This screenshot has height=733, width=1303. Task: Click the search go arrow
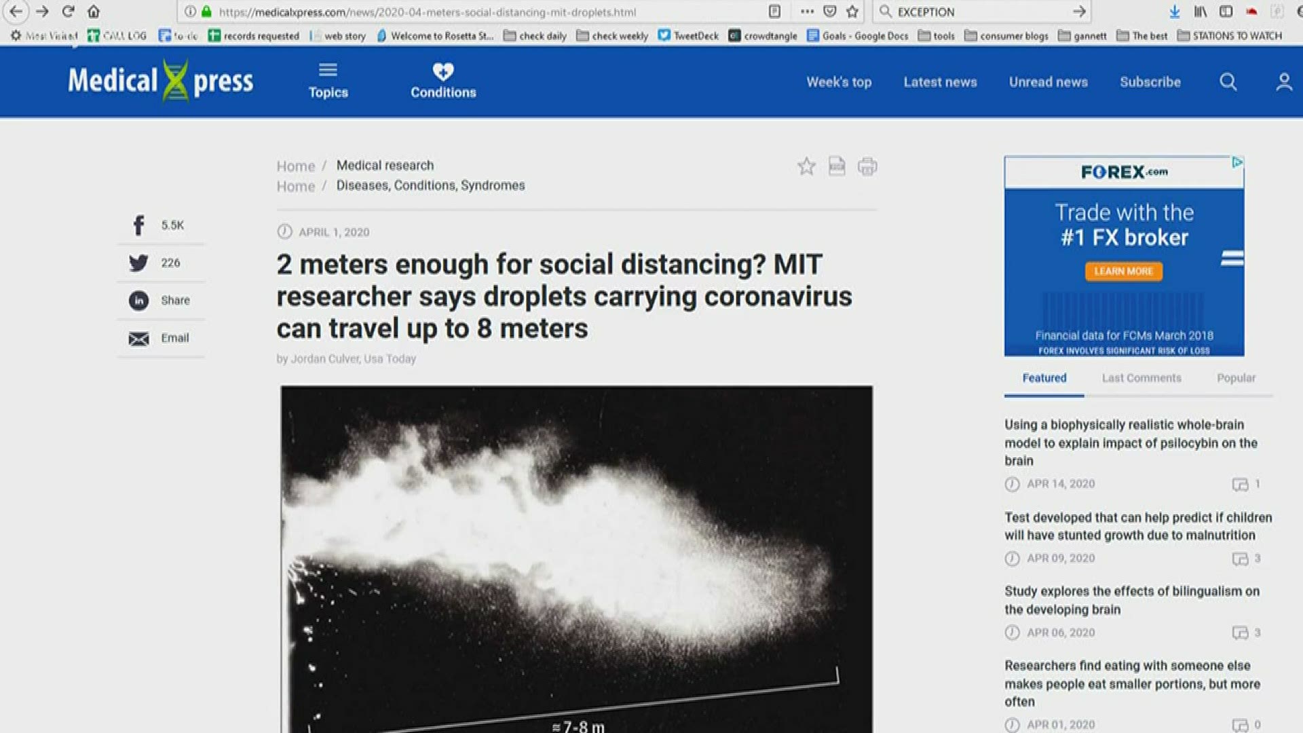click(x=1079, y=12)
